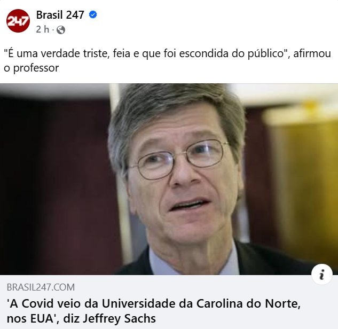Open headline 'A Covid veio da Universidade'
This screenshot has height=329, width=338.
153,303
